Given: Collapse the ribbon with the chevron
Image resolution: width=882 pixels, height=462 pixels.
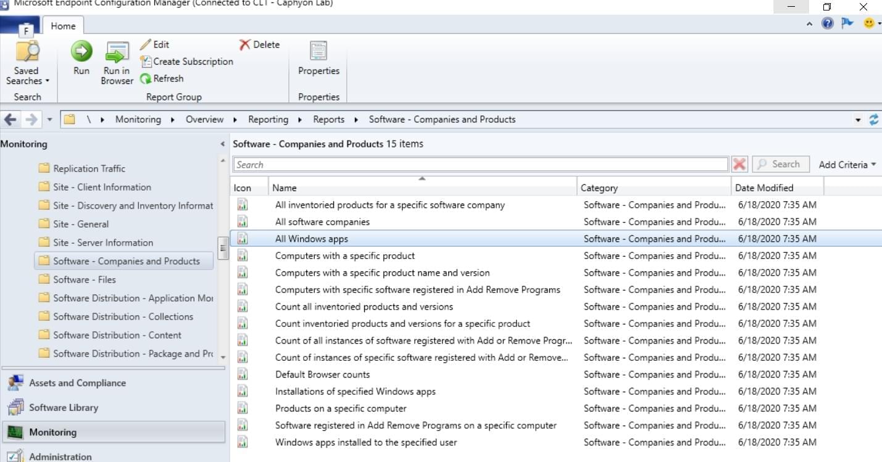Looking at the screenshot, I should 809,23.
